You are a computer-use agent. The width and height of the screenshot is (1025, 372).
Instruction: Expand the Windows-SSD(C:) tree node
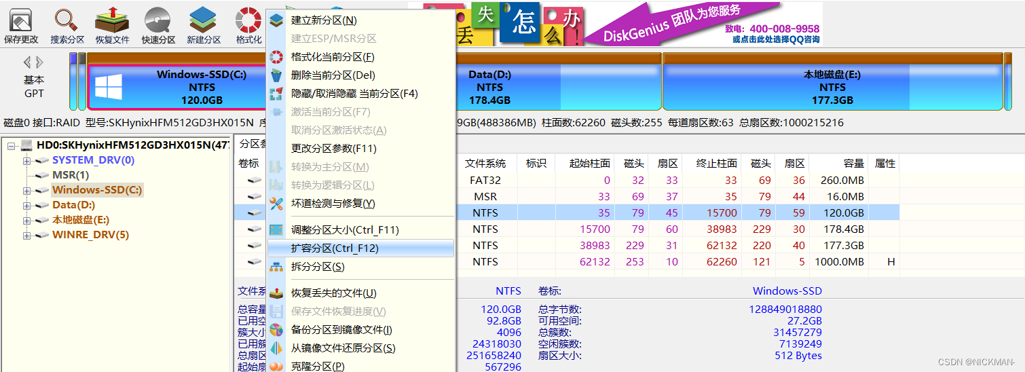coord(26,191)
